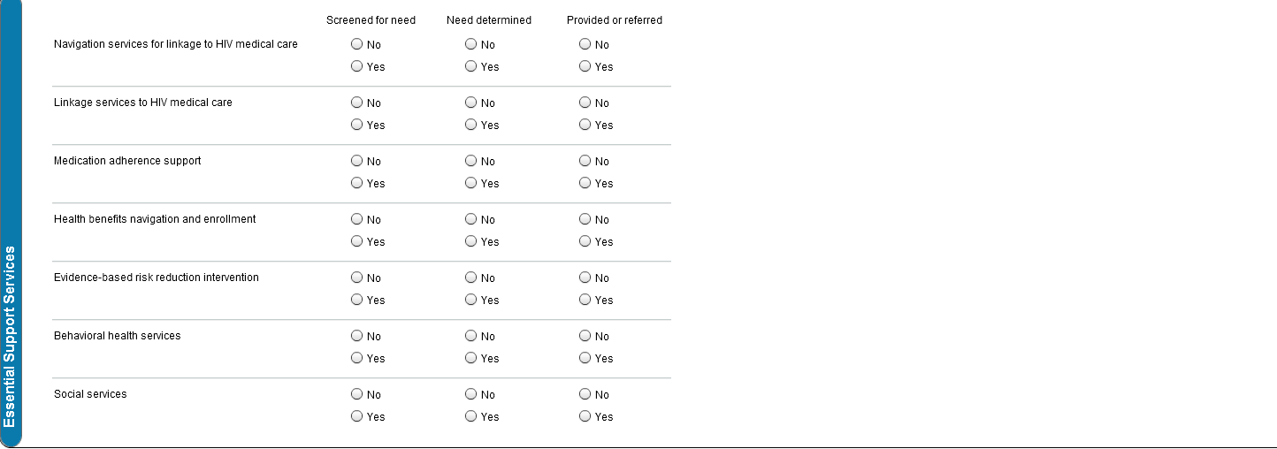Image resolution: width=1277 pixels, height=449 pixels.
Task: Choose Yes for Health benefits Need determined
Action: (x=471, y=241)
